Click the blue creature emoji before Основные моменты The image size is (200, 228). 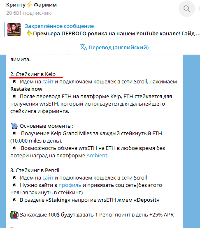tap(14, 126)
